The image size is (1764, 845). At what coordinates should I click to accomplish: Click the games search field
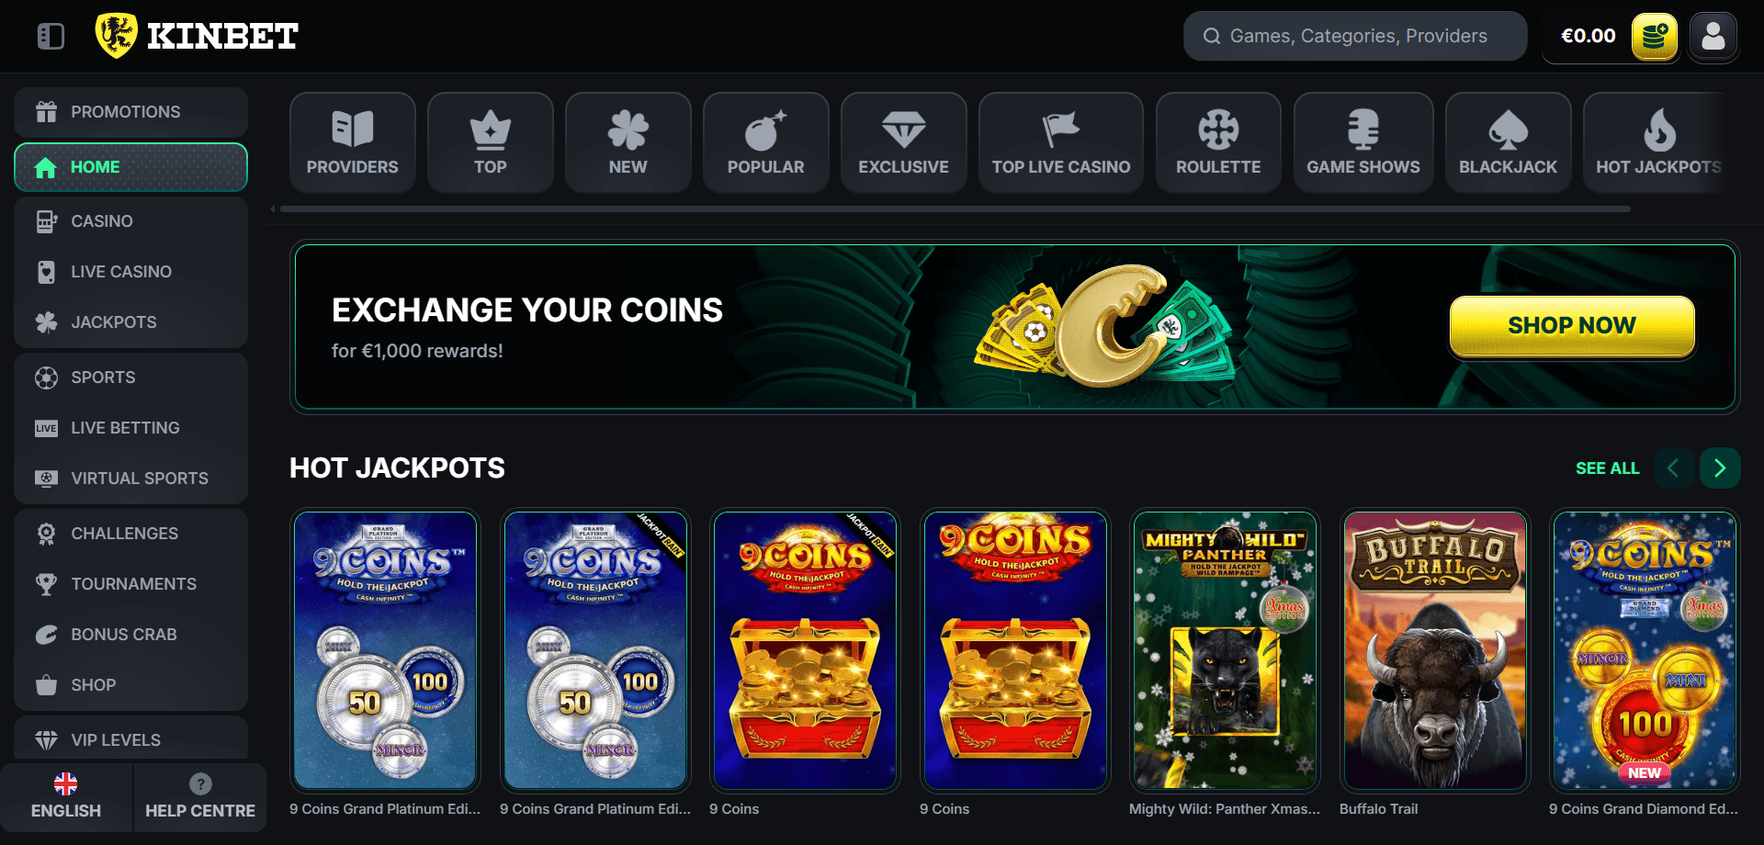[x=1355, y=37]
